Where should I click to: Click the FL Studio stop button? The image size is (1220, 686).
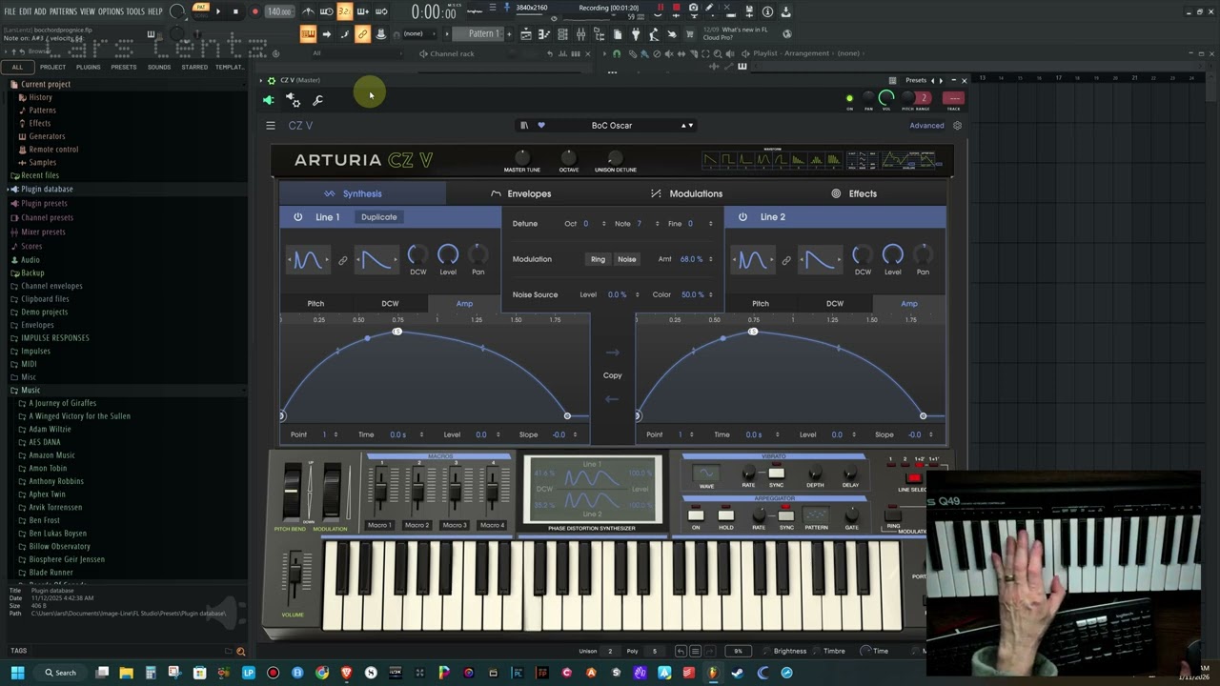pyautogui.click(x=235, y=11)
